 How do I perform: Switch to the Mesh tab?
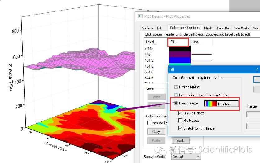(x=208, y=28)
